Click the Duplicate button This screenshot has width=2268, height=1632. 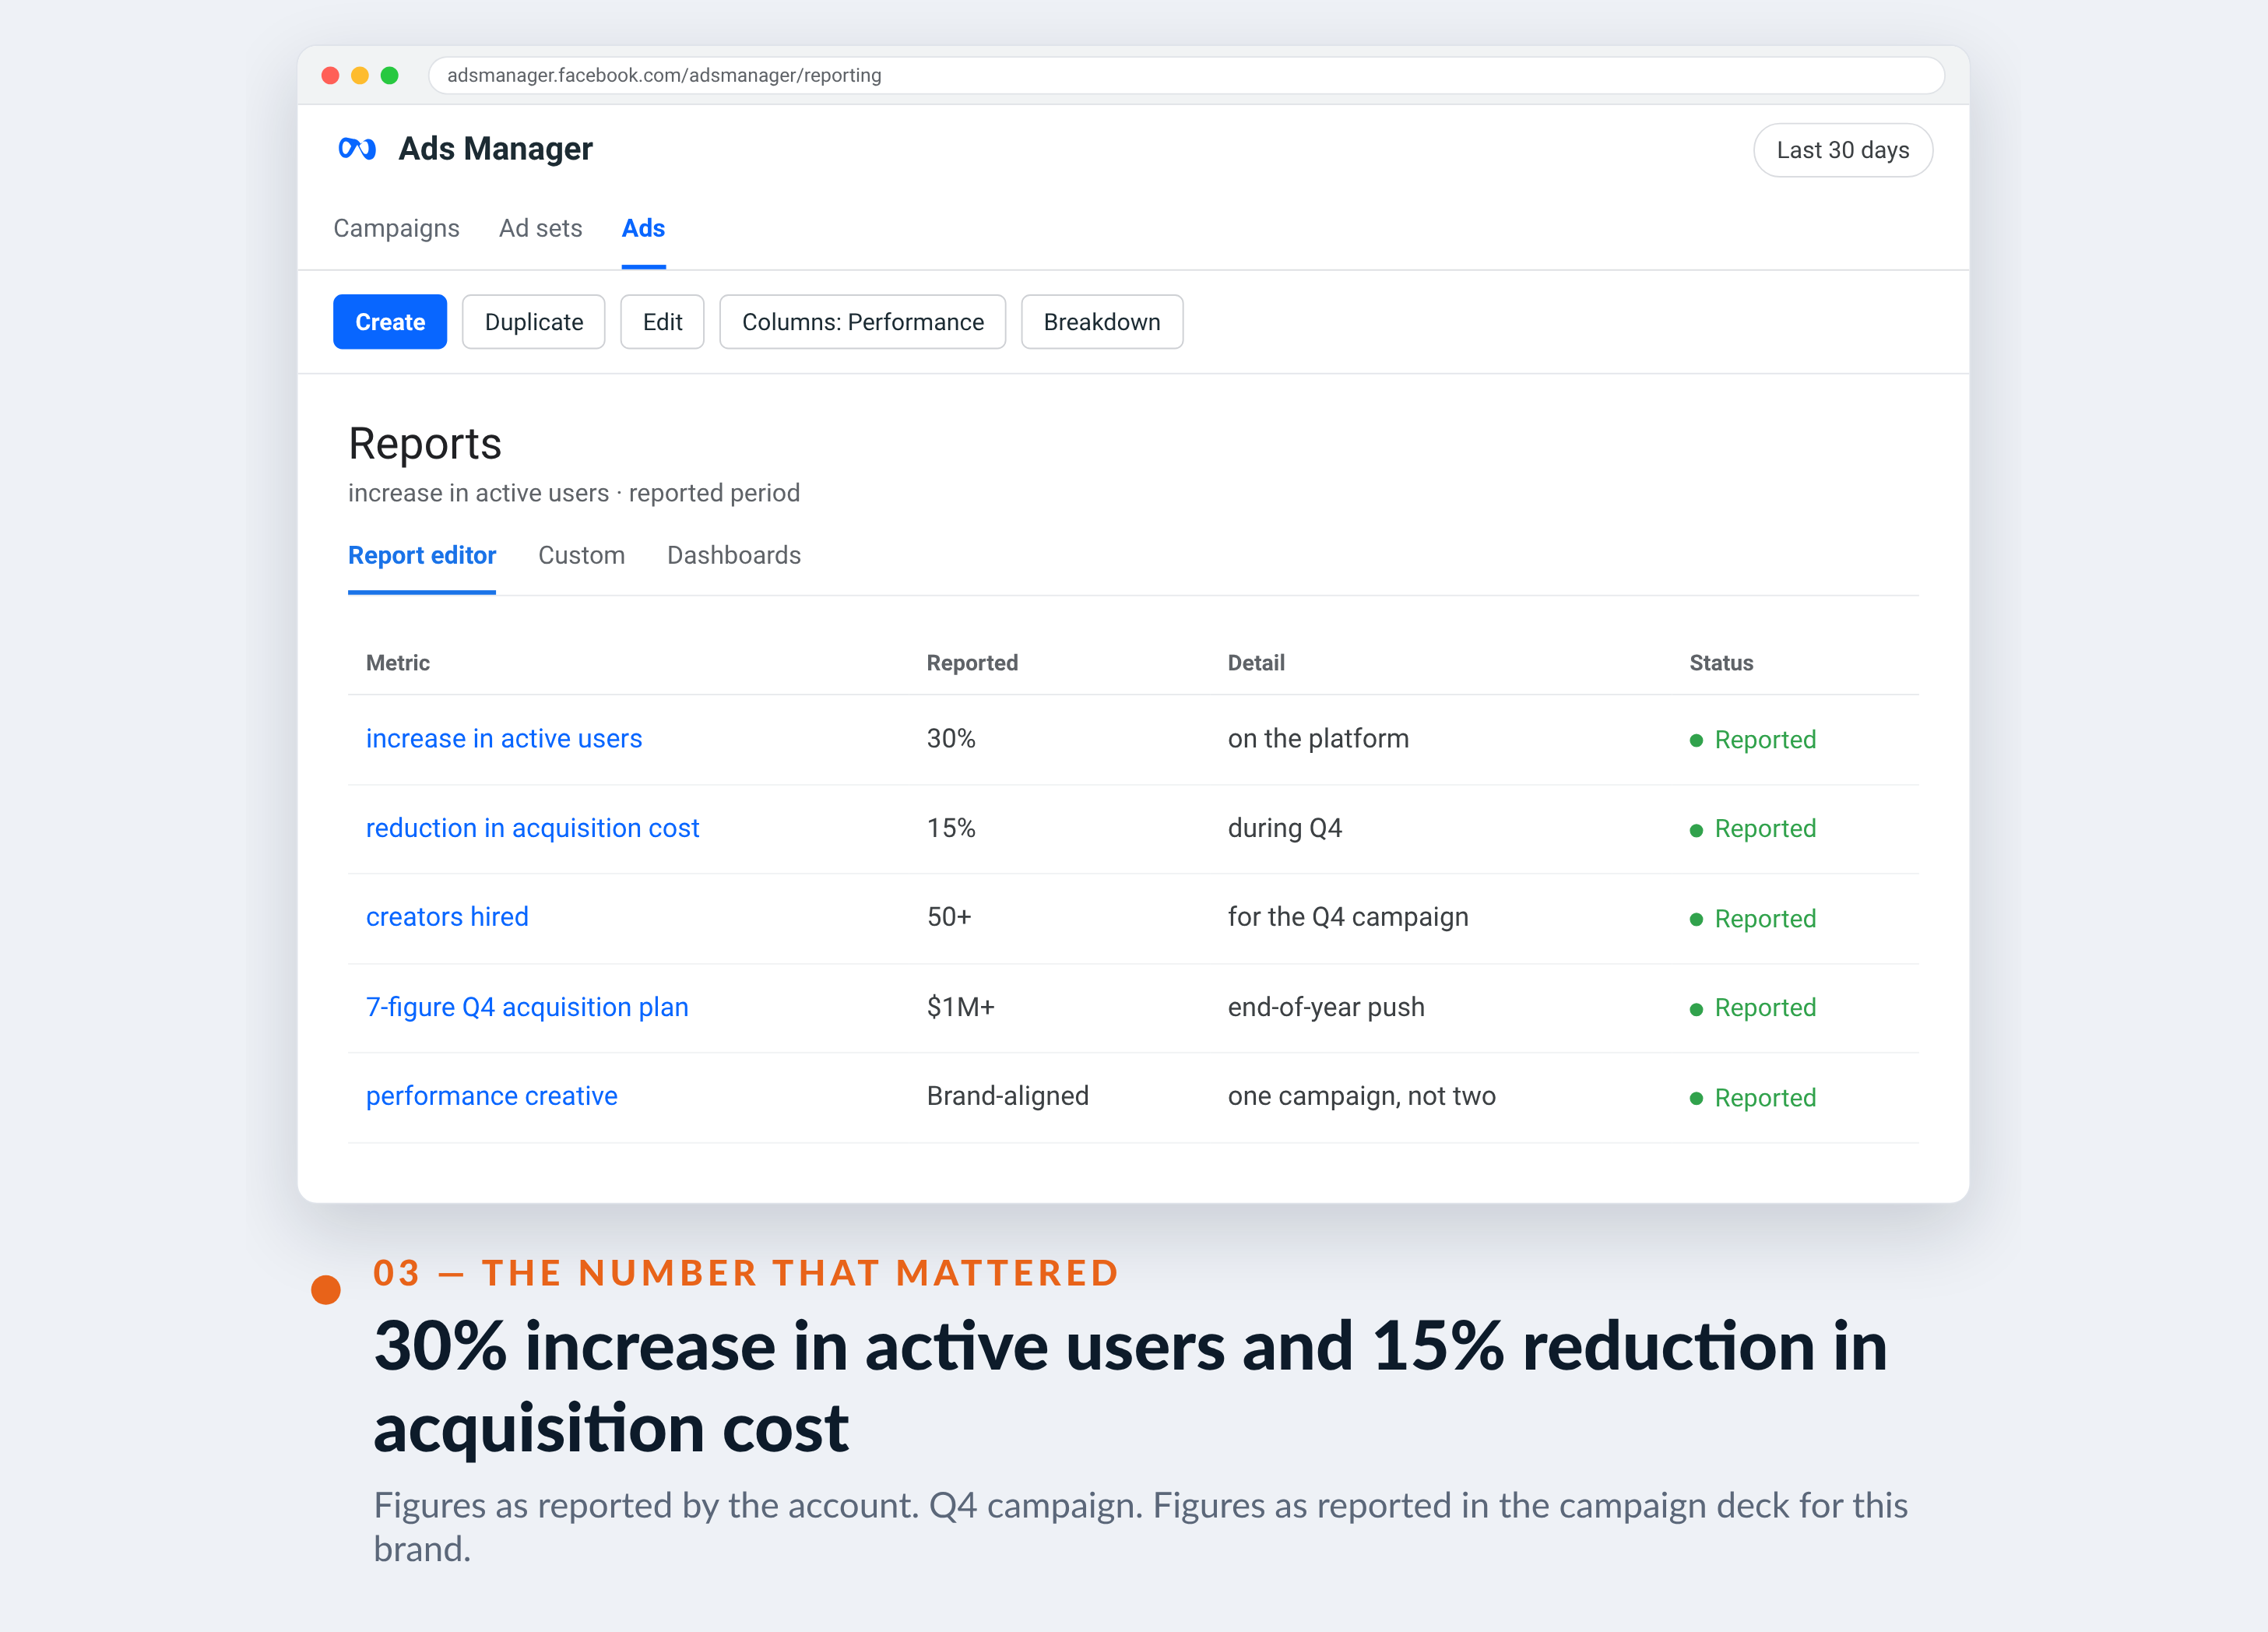point(534,322)
